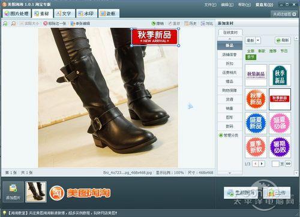Click the page number input box
This screenshot has height=217, width=300.
[x=275, y=164]
